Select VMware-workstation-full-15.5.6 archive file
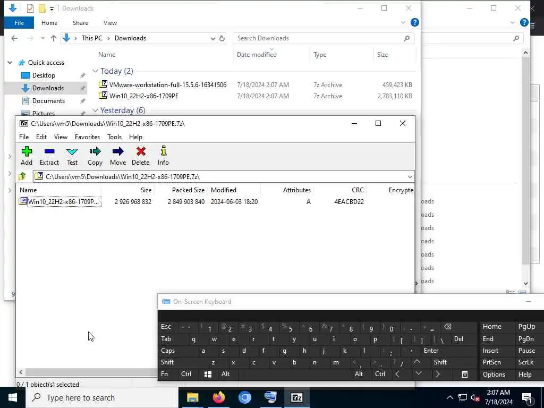 [x=167, y=84]
